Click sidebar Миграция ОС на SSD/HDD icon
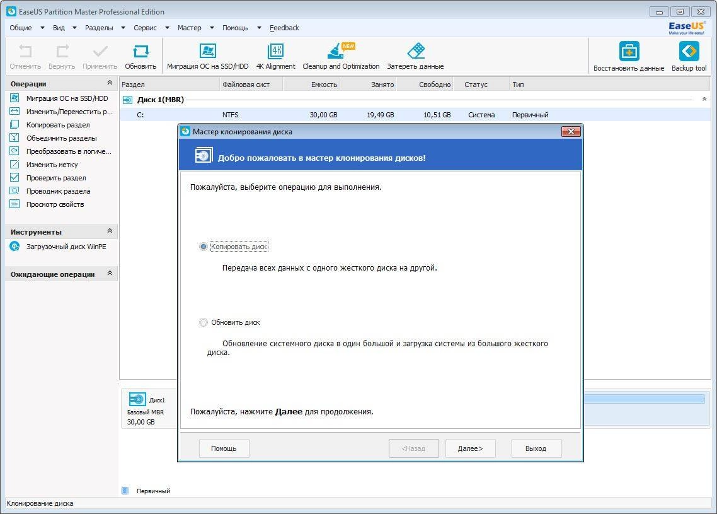717x514 pixels. point(14,98)
